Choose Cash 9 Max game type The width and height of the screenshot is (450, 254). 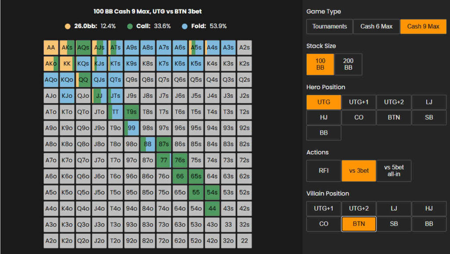[423, 27]
